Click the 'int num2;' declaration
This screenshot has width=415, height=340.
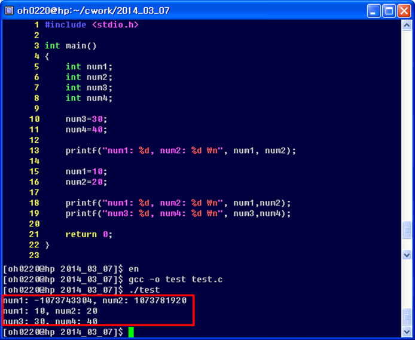pyautogui.click(x=89, y=77)
